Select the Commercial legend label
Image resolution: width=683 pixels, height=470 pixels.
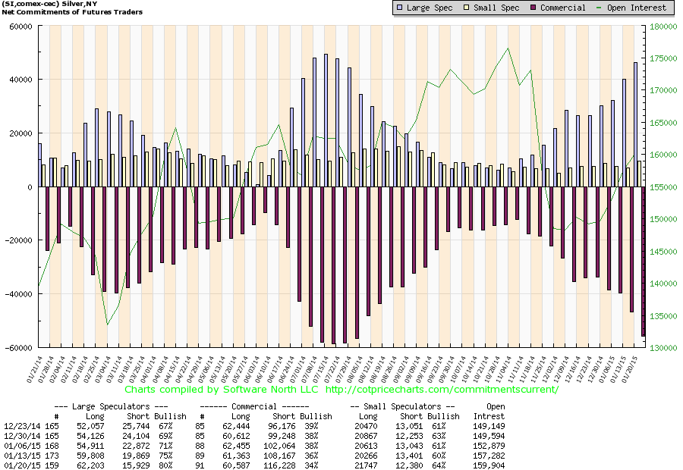563,8
